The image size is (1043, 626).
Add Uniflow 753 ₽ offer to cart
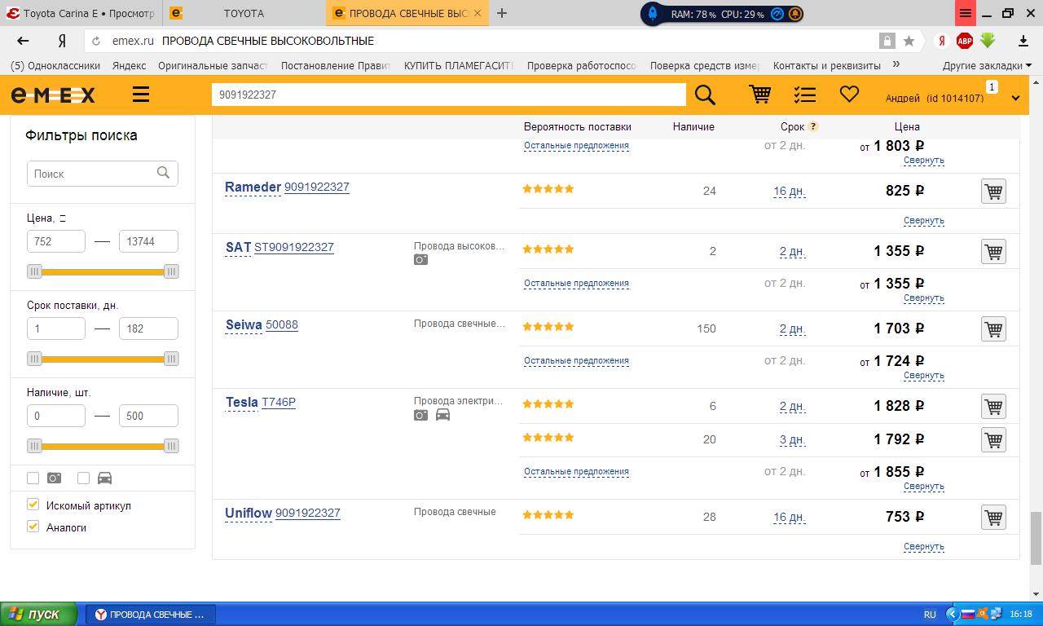pos(992,518)
